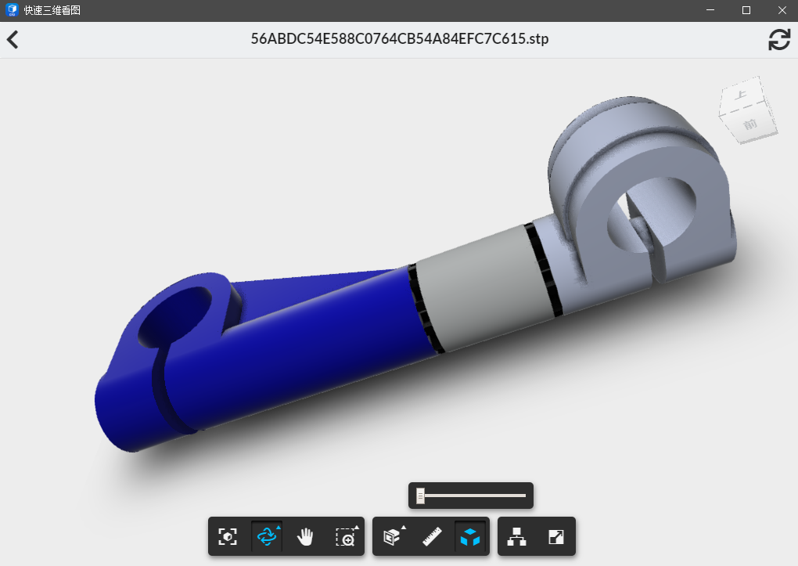Screen dimensions: 798x566
Task: Click the 上 face of the navigation cube
Action: 739,94
